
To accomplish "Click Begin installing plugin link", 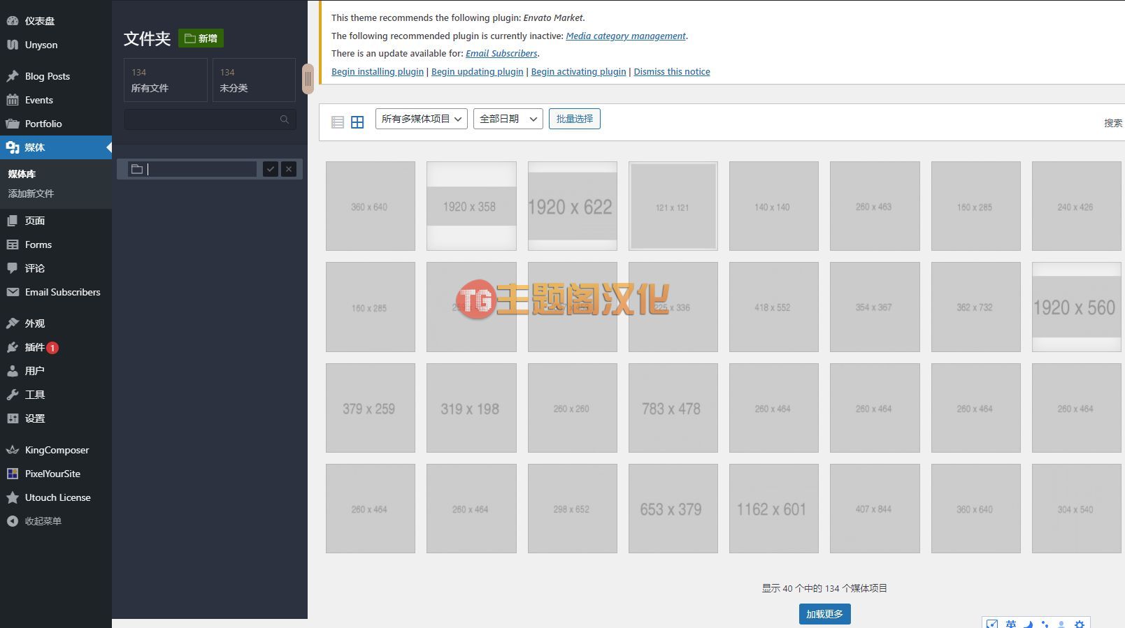I will (378, 71).
